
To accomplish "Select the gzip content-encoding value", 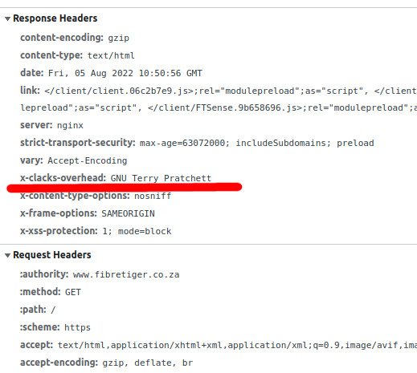I will (x=118, y=38).
